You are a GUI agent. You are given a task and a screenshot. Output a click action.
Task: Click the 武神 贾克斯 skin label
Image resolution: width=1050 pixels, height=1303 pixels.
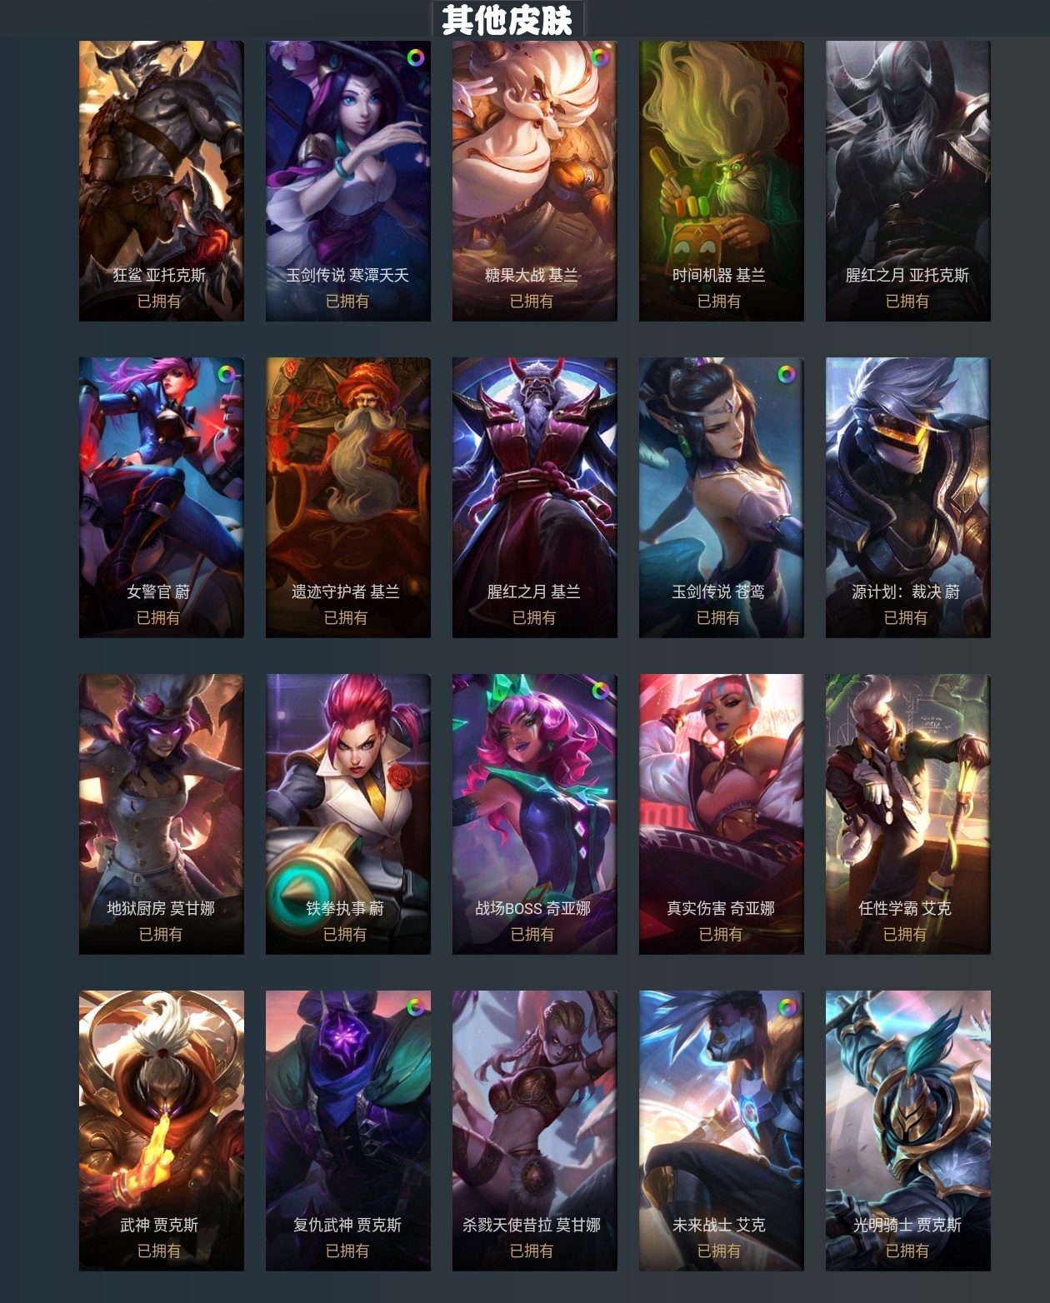point(159,1225)
